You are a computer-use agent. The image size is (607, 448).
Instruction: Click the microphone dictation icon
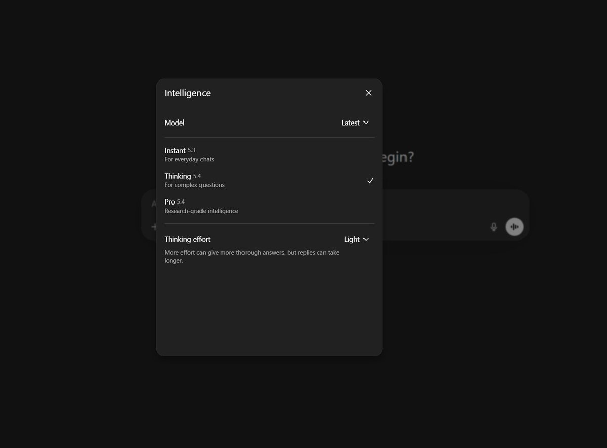pyautogui.click(x=493, y=227)
